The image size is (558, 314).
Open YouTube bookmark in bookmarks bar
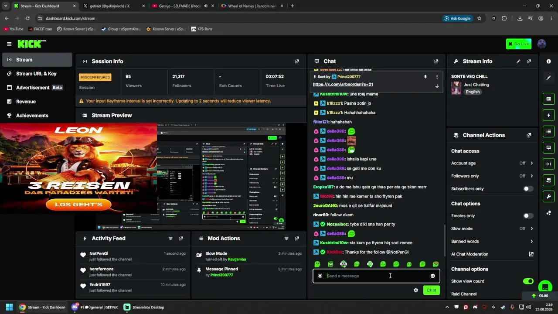13,29
